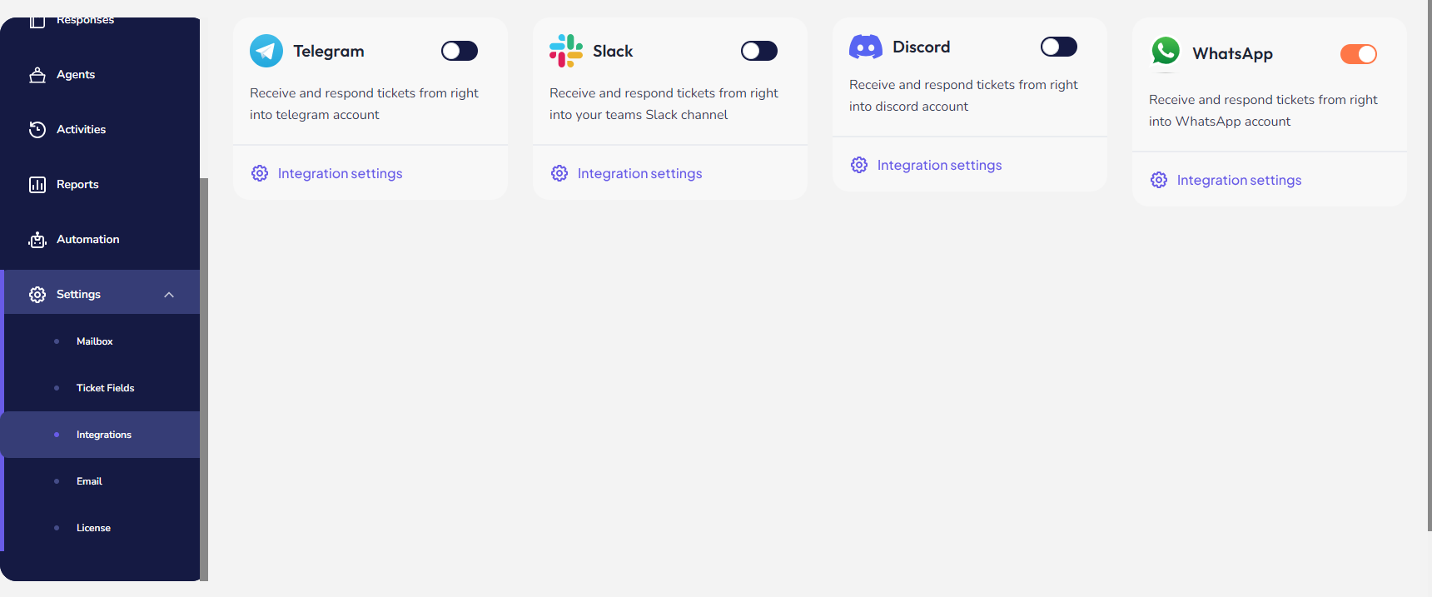Open the Settings sidebar entry
Image resolution: width=1432 pixels, height=597 pixels.
pos(100,292)
